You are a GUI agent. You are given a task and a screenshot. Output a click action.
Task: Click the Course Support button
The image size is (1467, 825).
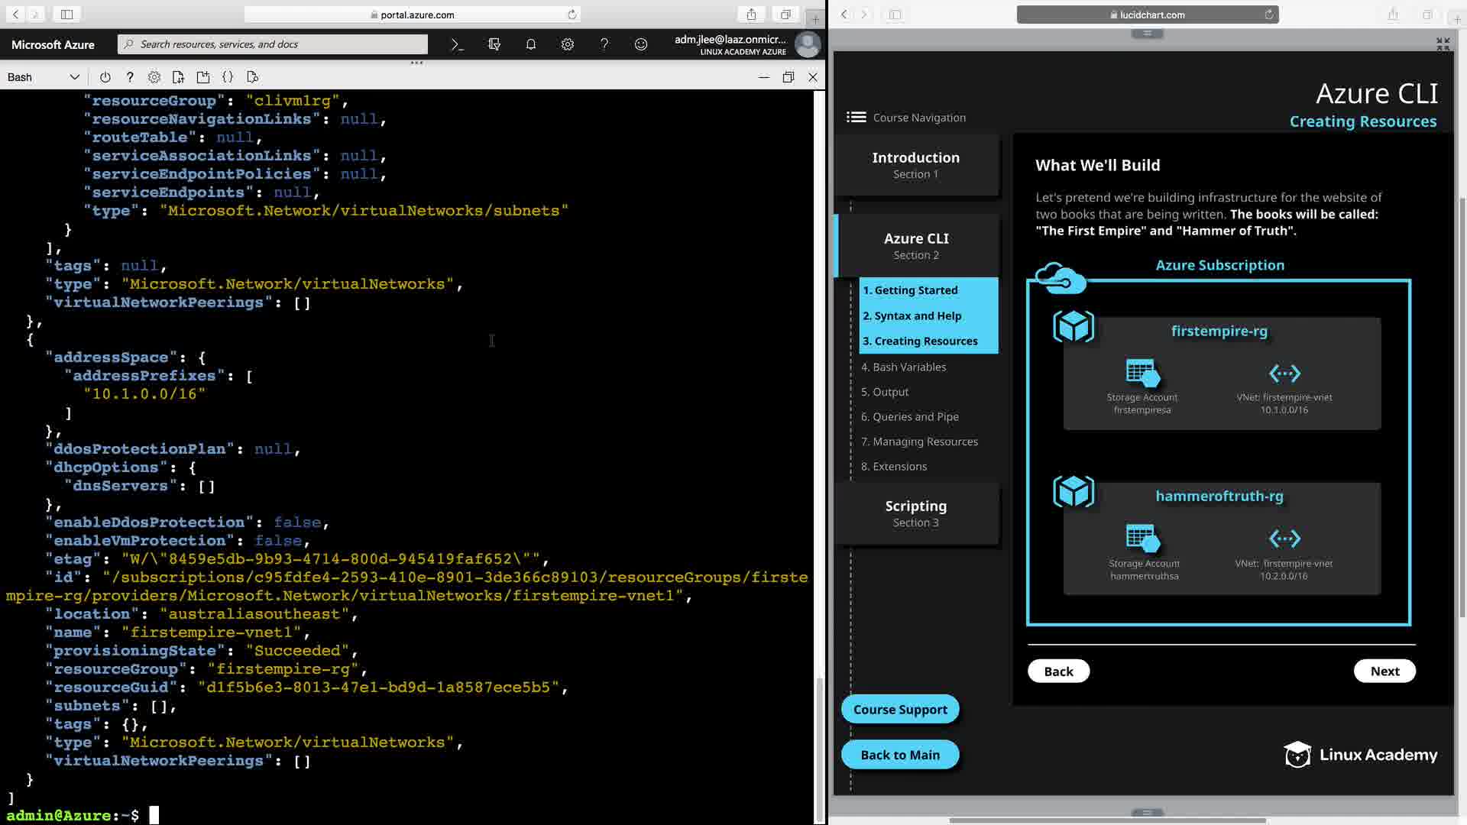pyautogui.click(x=900, y=709)
